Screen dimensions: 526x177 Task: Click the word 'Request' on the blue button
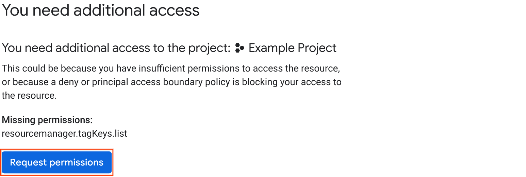(x=28, y=162)
